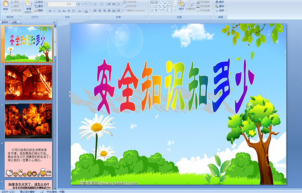Click the Numbering list icon

coord(103,4)
